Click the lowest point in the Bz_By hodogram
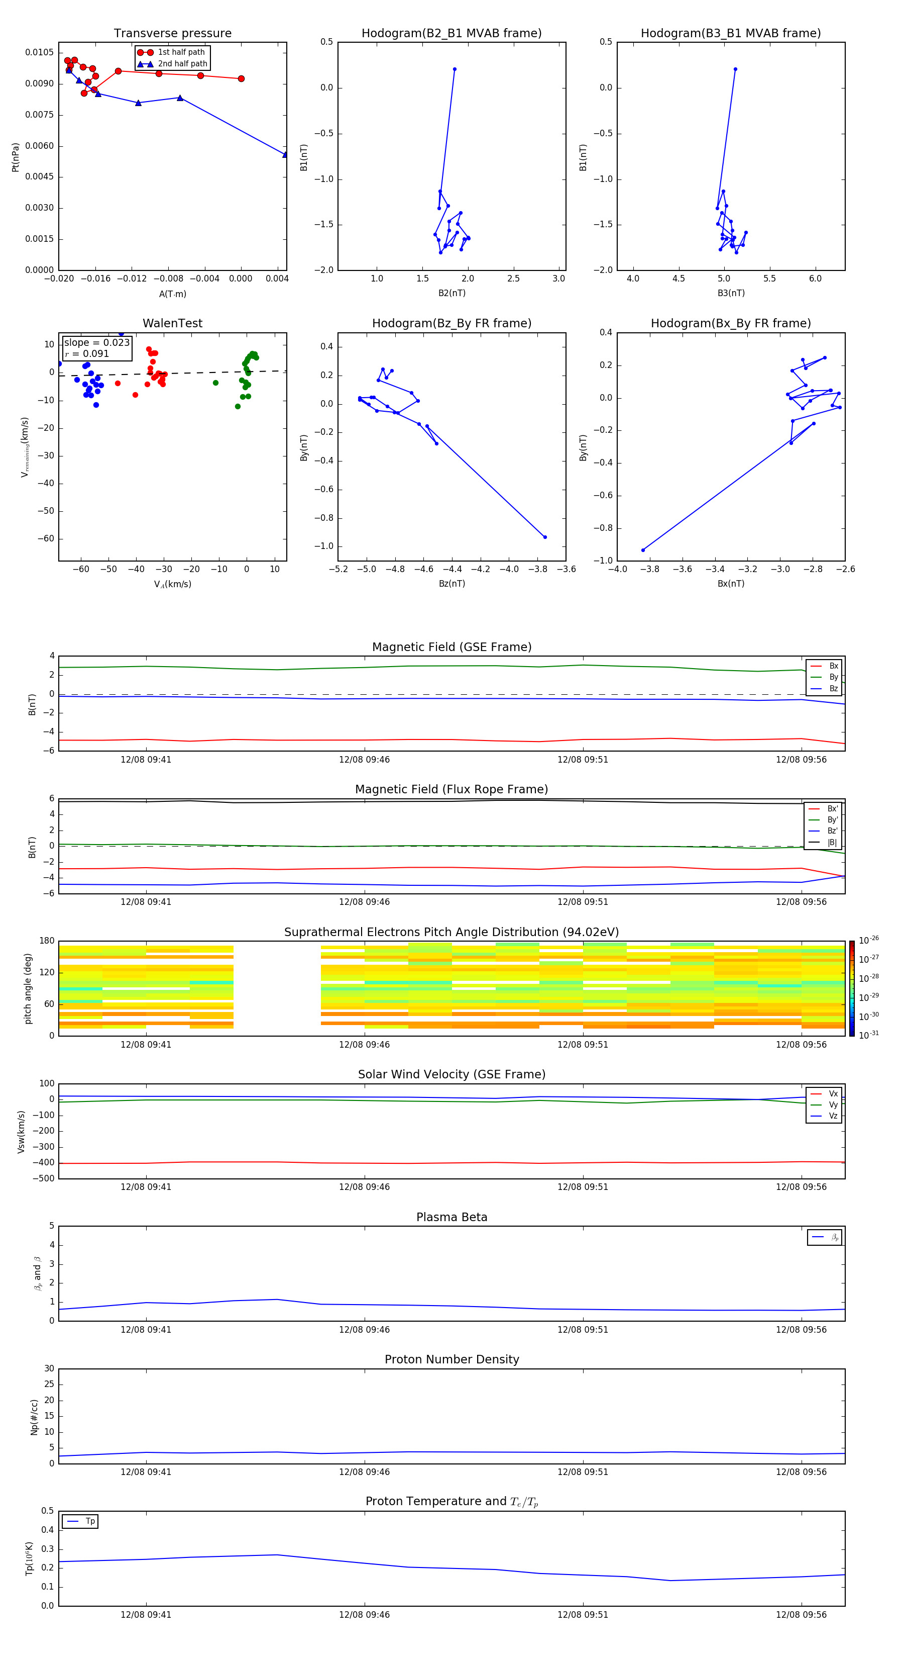Screen dimensions: 904x1659 (545, 537)
